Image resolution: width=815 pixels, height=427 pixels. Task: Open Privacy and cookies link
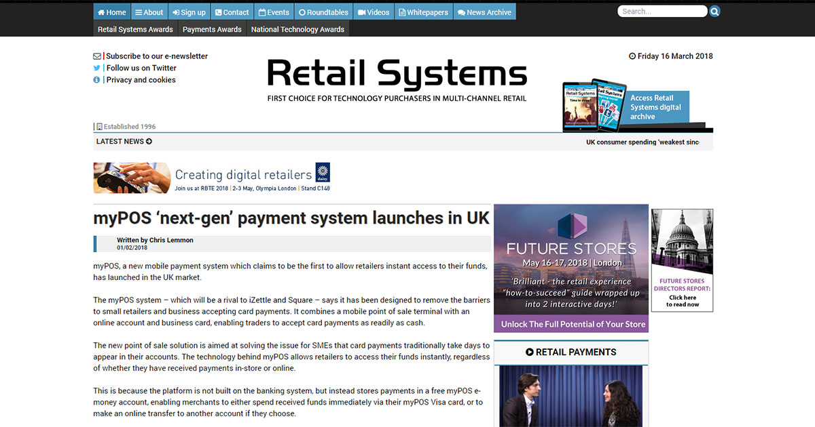coord(141,79)
